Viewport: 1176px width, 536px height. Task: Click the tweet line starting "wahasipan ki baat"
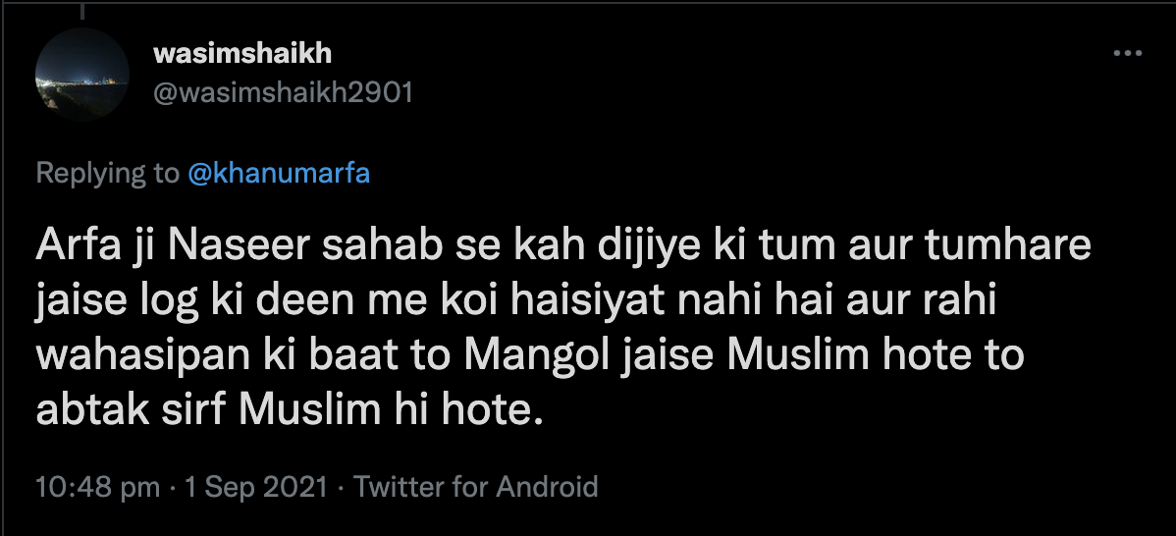529,355
